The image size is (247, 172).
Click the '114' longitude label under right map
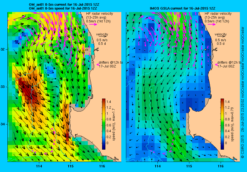click(158, 166)
